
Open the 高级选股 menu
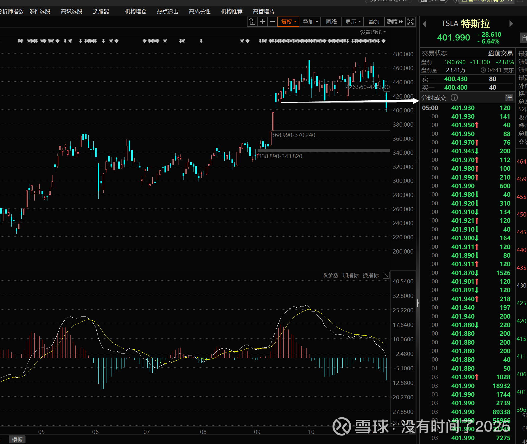[x=72, y=12]
